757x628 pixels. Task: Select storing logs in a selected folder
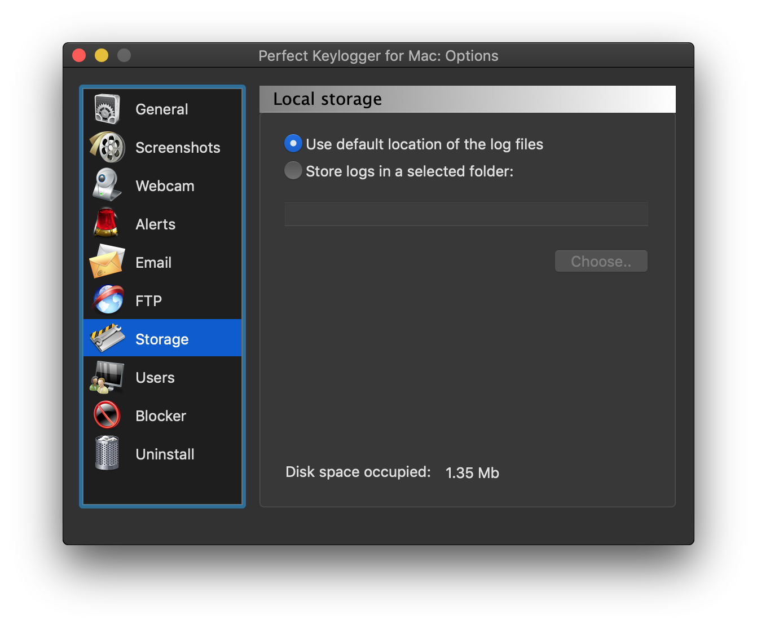click(x=293, y=170)
